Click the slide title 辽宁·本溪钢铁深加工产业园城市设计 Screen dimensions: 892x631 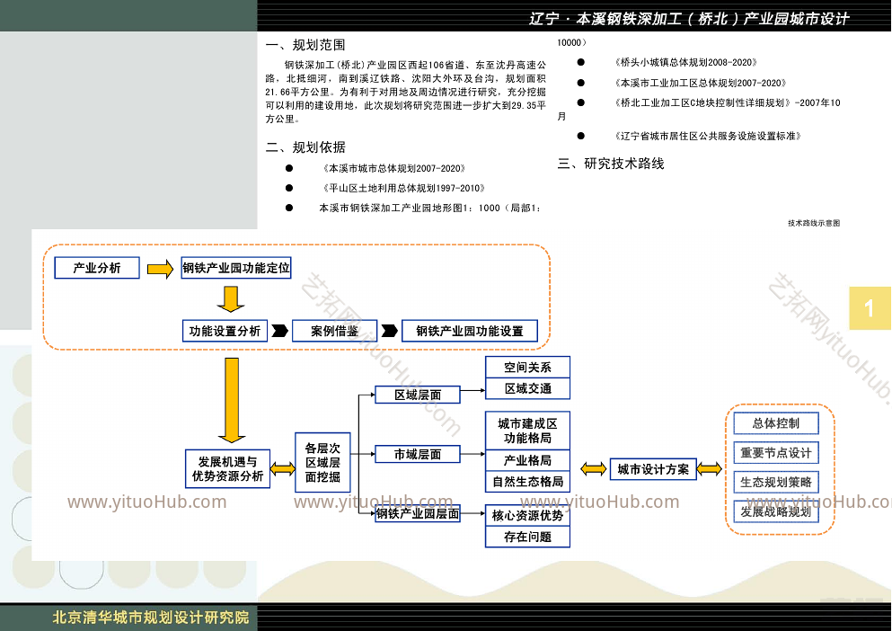click(689, 18)
